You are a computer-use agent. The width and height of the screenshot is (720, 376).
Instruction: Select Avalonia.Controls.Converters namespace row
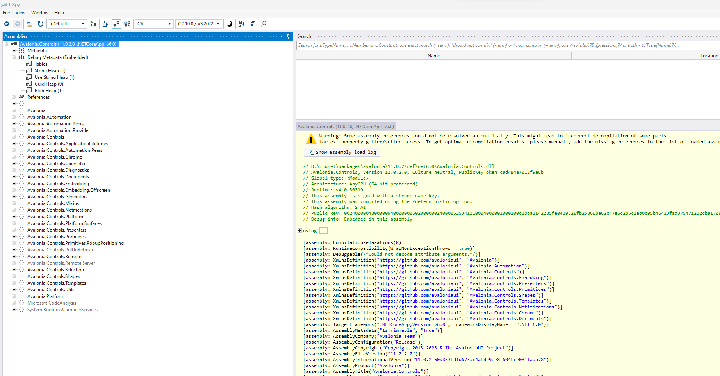pos(57,164)
